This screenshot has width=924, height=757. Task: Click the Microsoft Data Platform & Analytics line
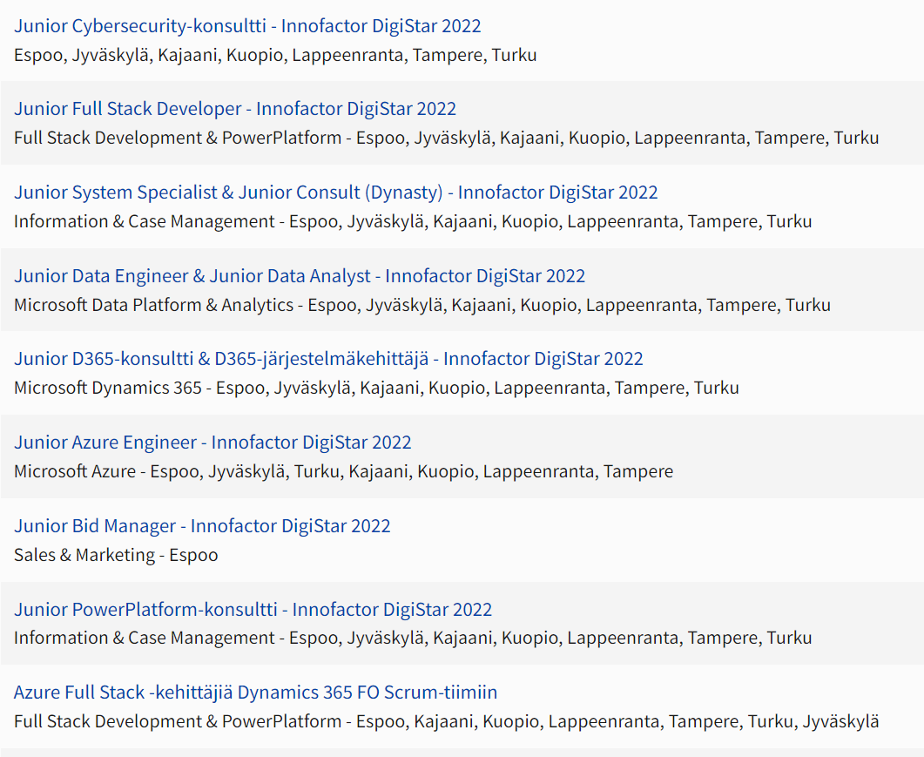[422, 305]
